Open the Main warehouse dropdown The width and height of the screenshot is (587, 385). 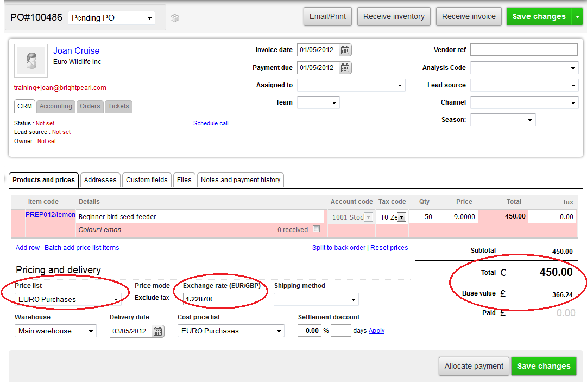[55, 331]
